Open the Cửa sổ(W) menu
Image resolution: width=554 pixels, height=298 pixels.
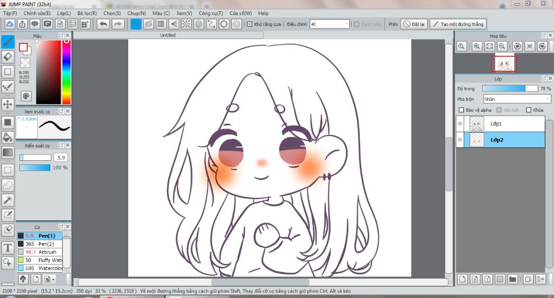tap(241, 13)
